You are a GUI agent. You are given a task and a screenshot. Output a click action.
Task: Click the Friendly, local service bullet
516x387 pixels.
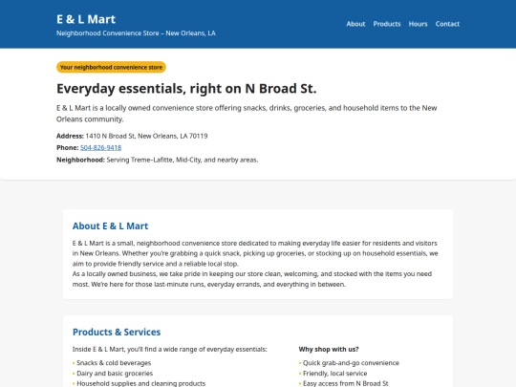pyautogui.click(x=334, y=374)
